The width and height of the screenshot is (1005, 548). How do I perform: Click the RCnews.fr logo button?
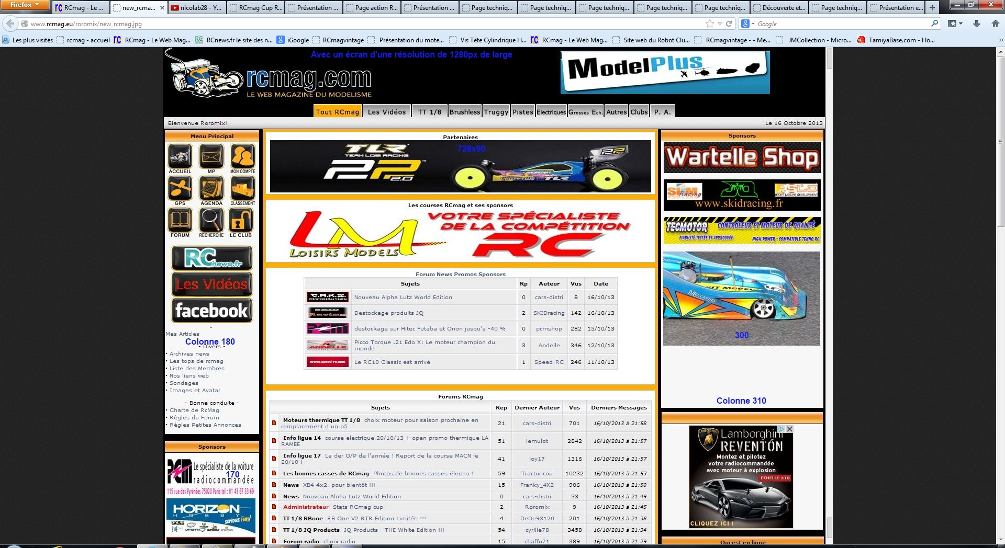click(212, 258)
